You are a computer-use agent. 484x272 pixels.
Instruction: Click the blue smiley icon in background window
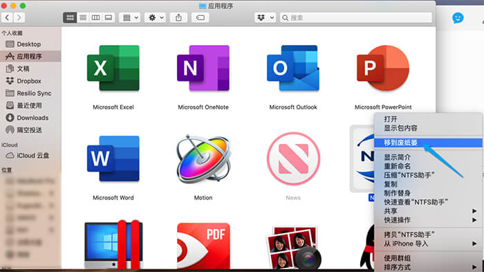tap(458, 18)
